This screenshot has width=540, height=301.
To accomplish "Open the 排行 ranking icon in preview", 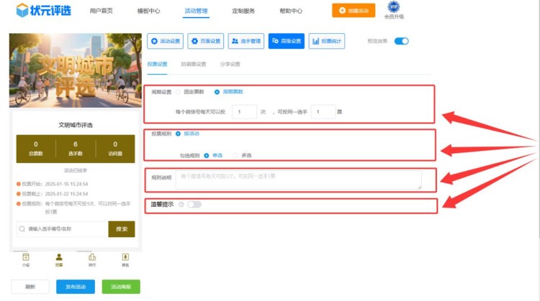I will click(92, 257).
